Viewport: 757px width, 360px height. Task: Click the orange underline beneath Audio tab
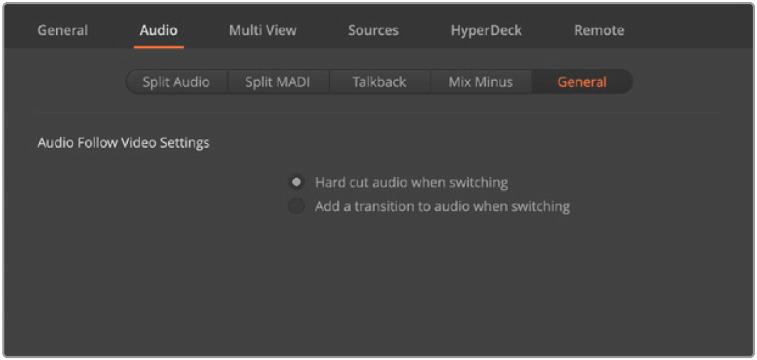click(x=158, y=47)
